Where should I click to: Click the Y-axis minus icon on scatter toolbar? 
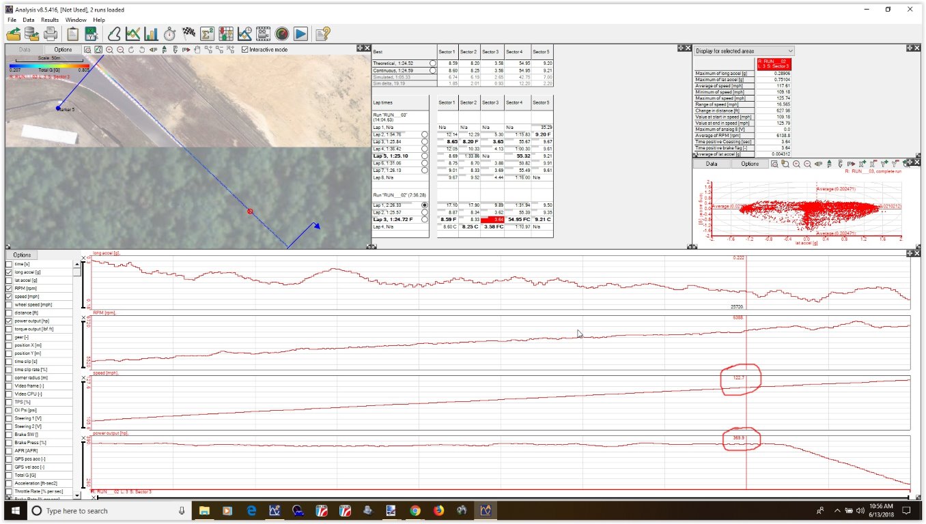[895, 164]
